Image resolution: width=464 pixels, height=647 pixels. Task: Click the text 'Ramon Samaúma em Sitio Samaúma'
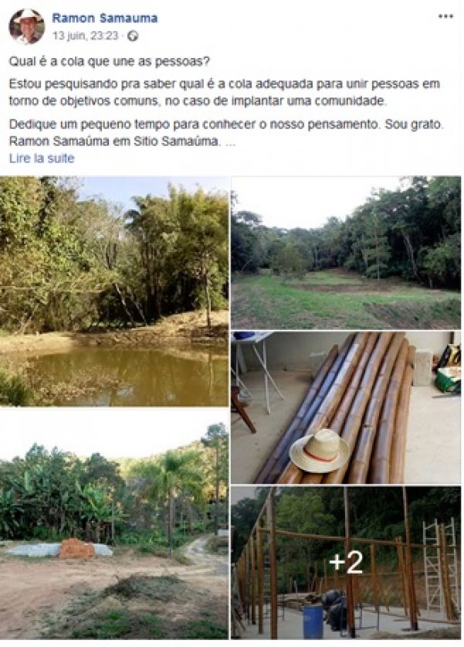[113, 141]
